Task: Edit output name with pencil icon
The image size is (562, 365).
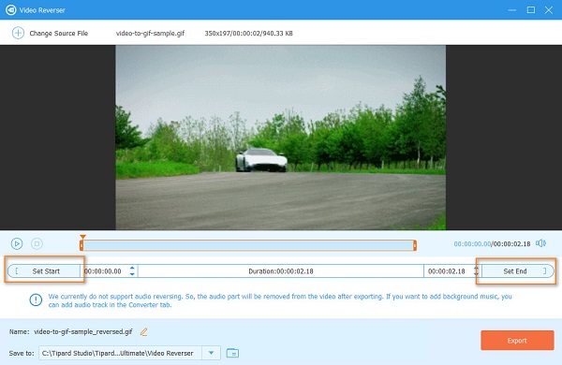Action: tap(143, 331)
